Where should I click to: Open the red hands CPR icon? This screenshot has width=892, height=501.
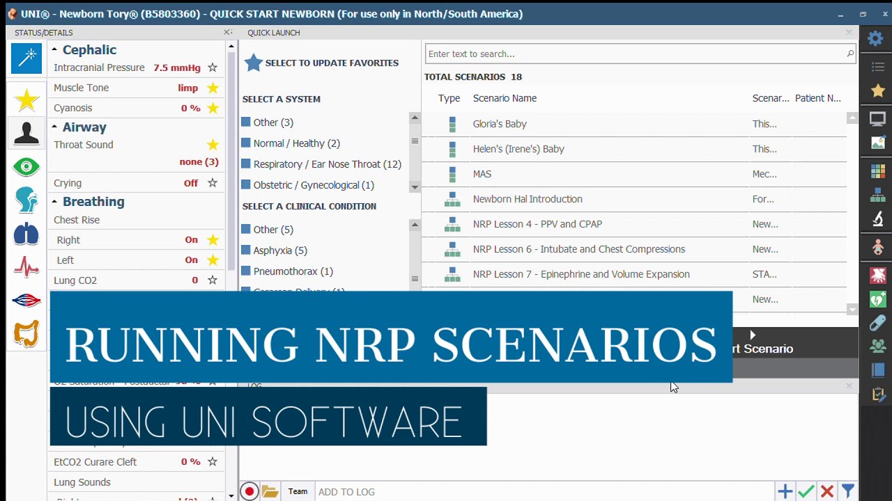[x=877, y=275]
